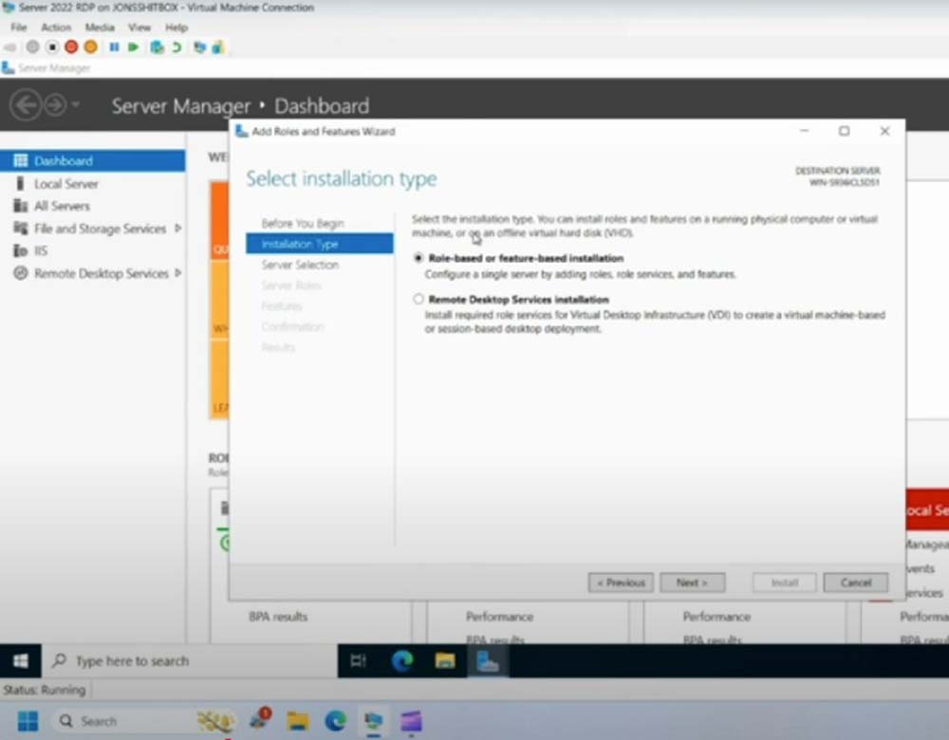Click the Server Manager back arrow
This screenshot has width=949, height=740.
26,105
